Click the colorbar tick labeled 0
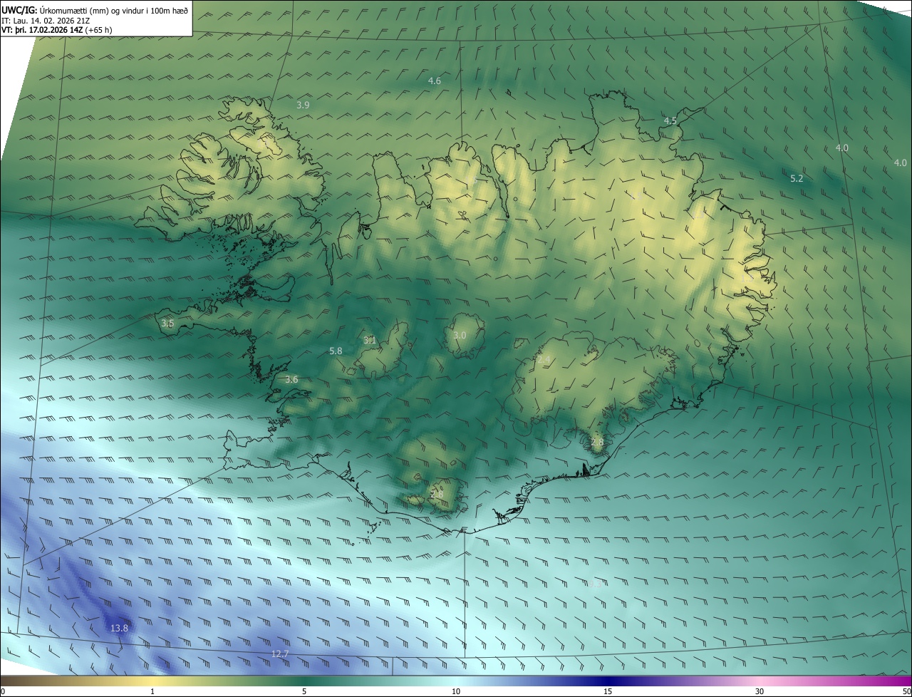Screen dimensions: 912x697 pos(3,691)
